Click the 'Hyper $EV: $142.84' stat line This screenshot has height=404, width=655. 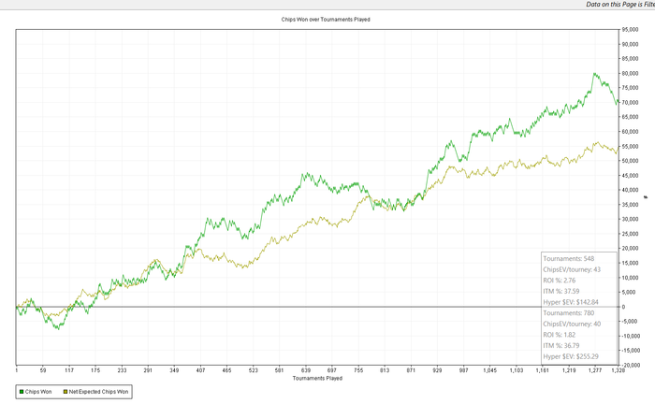click(571, 302)
